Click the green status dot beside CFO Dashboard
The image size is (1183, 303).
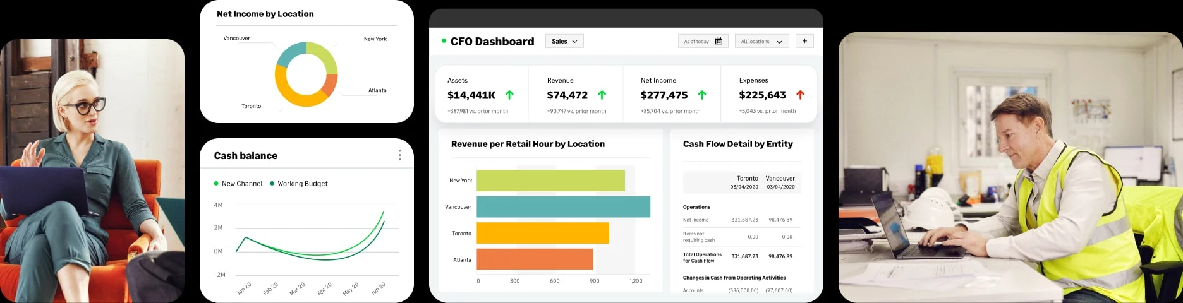[x=444, y=40]
